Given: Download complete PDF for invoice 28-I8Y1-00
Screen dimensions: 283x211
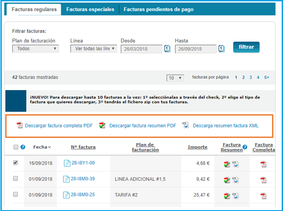Looking at the screenshot, I should click(x=263, y=164).
